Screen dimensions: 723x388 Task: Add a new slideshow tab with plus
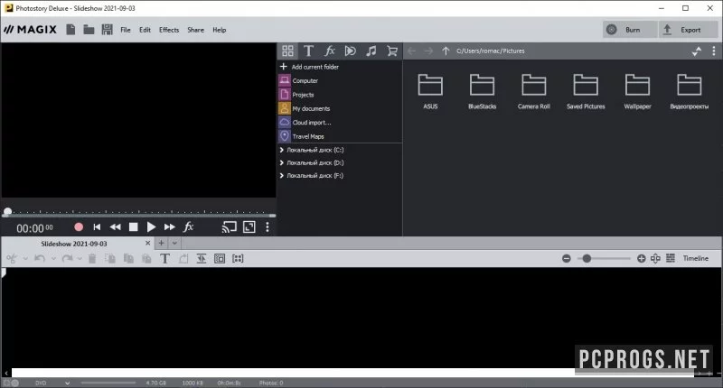click(162, 243)
